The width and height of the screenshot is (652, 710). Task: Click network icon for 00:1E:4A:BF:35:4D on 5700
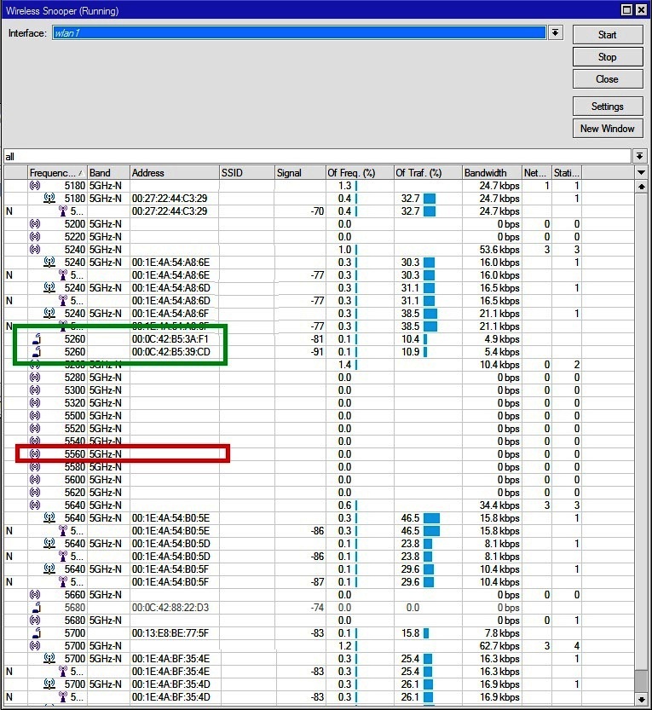(x=49, y=684)
